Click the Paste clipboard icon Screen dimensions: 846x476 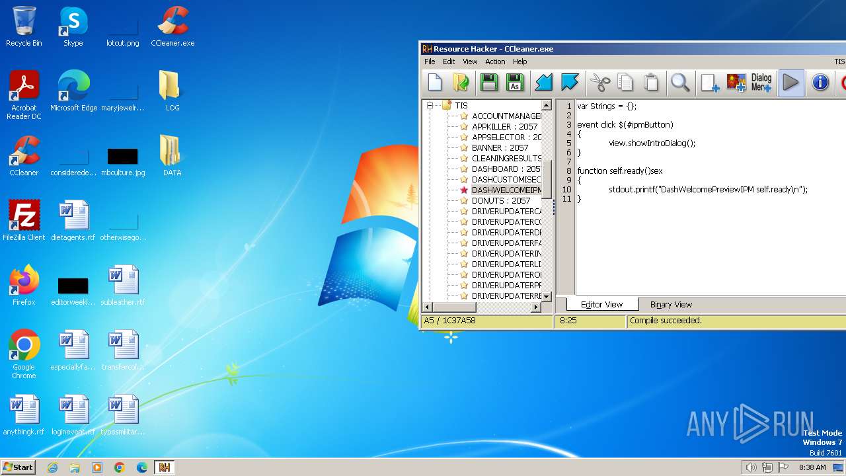click(x=651, y=83)
